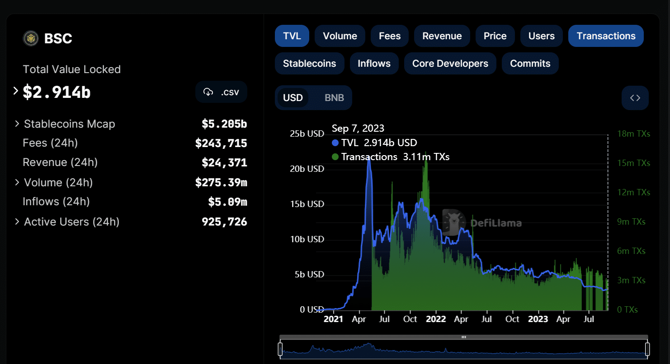Click the range slider overview chart
Screen dimensions: 670x364
coord(464,349)
